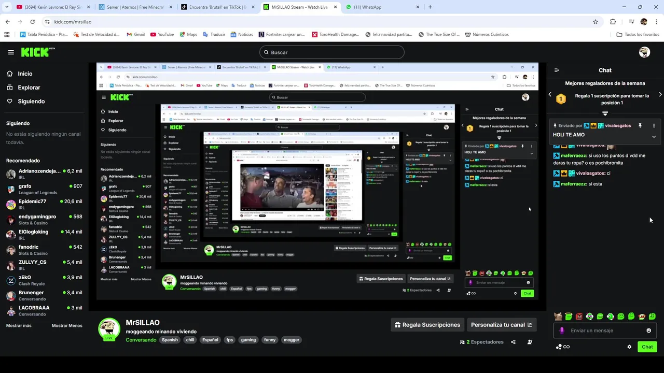Viewport: 664px width, 373px height.
Task: Click Mostrar más in recommended list
Action: click(19, 325)
